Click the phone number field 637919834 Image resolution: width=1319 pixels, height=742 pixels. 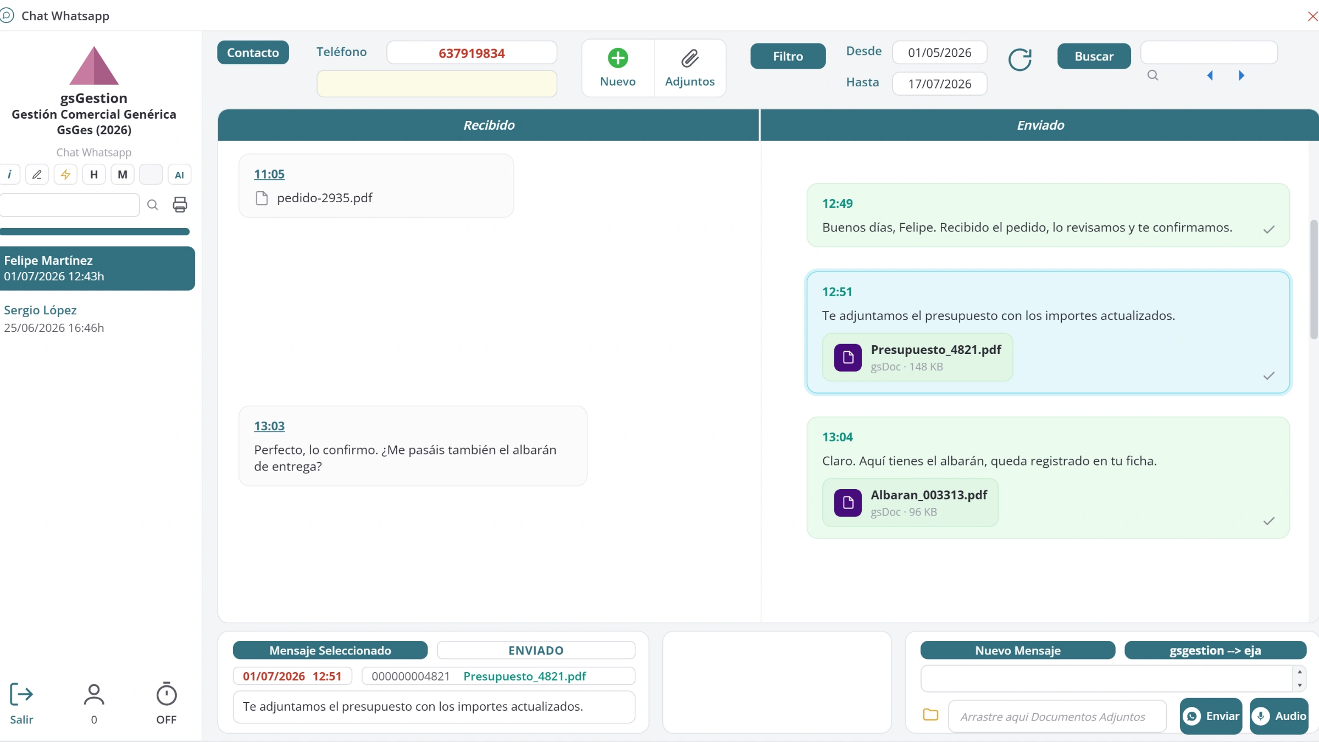(x=472, y=53)
